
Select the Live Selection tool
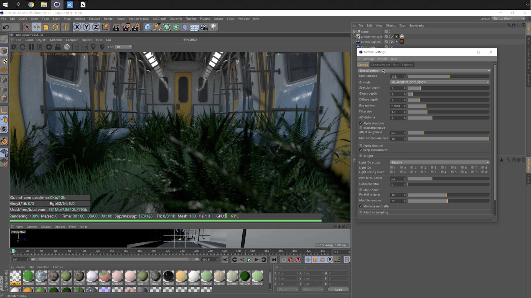27,27
